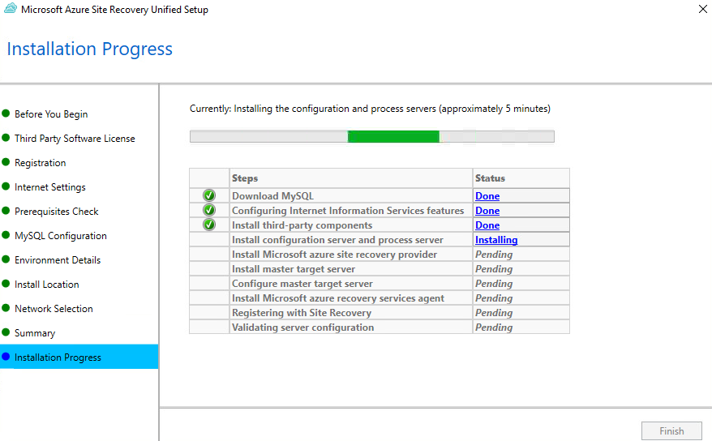This screenshot has height=441, width=712.
Task: Click green bullet next to Internet Settings
Action: [6, 186]
